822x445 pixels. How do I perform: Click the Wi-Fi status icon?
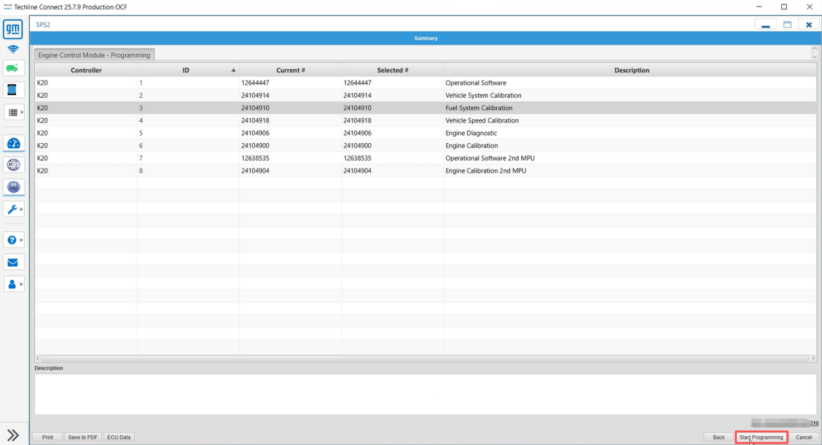tap(14, 49)
